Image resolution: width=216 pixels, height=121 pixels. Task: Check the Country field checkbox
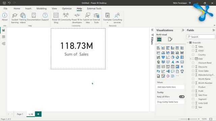click(193, 54)
